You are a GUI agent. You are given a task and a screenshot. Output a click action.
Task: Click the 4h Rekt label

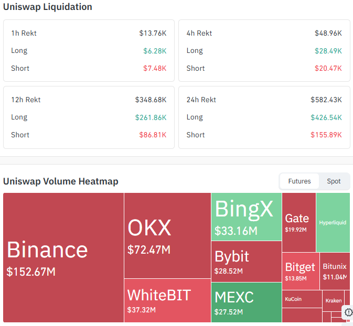(199, 33)
